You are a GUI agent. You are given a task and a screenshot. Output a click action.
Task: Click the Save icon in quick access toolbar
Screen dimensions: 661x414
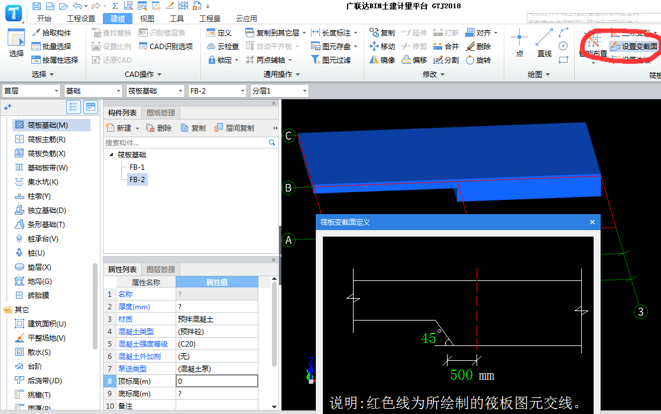coord(37,6)
